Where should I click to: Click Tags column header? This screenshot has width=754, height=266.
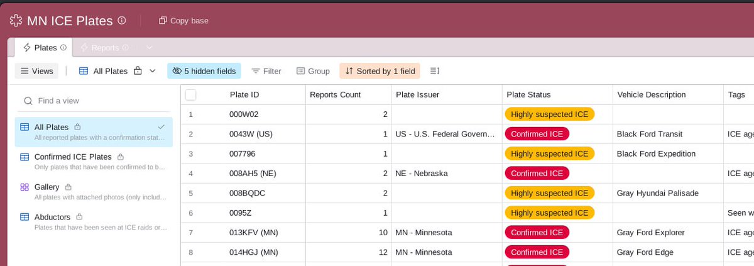click(x=738, y=95)
